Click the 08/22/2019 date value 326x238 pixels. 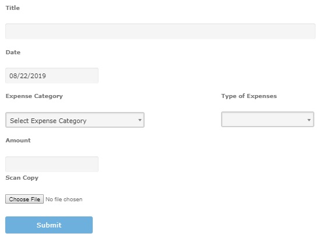pos(27,76)
